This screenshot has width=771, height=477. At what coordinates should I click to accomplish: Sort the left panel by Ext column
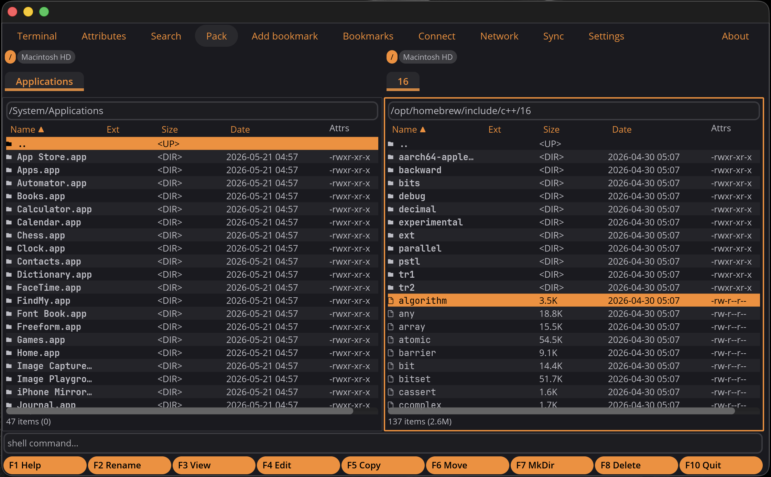[x=113, y=130]
